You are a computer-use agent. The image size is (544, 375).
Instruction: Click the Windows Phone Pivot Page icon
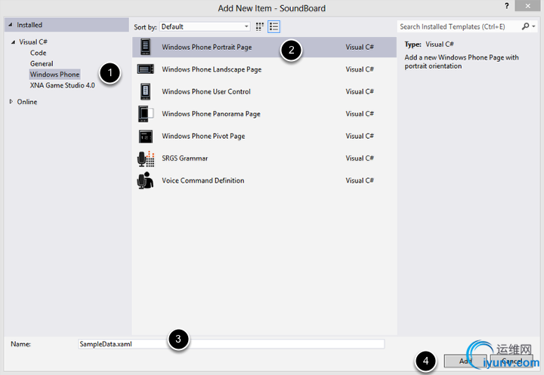click(146, 137)
